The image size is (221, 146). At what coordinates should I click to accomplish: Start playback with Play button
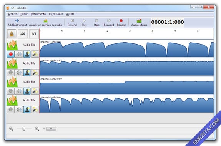tap(84, 23)
